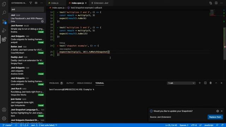Dismiss the update Snapshots notification

(x=222, y=111)
